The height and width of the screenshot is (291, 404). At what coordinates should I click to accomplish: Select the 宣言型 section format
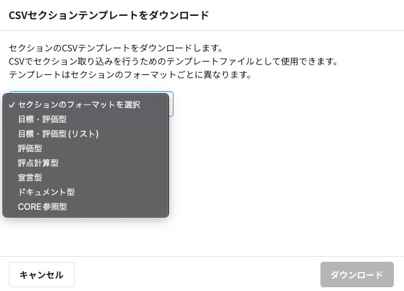[30, 178]
